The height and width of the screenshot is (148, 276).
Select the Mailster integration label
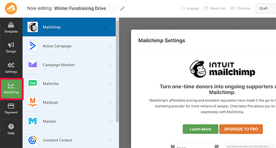50,121
